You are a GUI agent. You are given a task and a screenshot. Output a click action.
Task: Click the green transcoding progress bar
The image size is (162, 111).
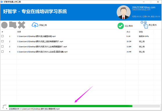coord(84,106)
